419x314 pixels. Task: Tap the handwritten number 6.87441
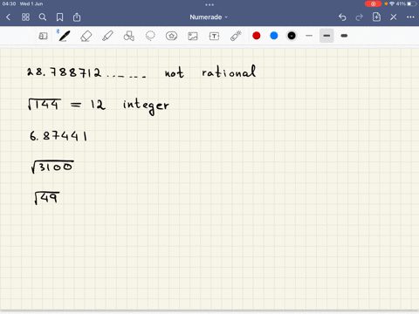[58, 136]
